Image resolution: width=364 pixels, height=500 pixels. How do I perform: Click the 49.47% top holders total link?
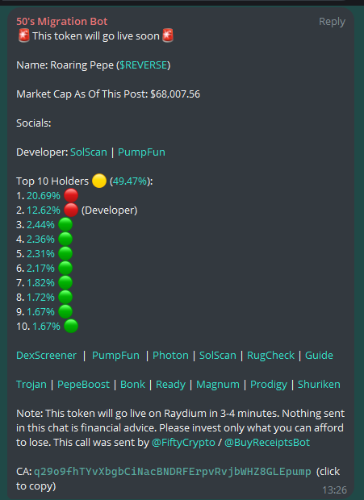click(x=130, y=181)
